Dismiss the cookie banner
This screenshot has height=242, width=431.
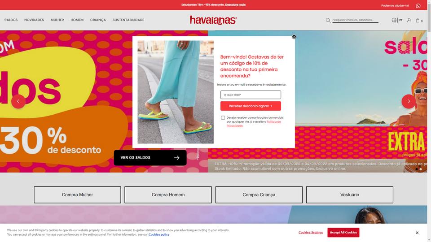click(x=417, y=233)
